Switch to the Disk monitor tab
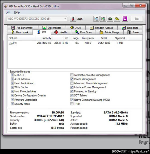The image size is (150, 154). click(x=52, y=28)
